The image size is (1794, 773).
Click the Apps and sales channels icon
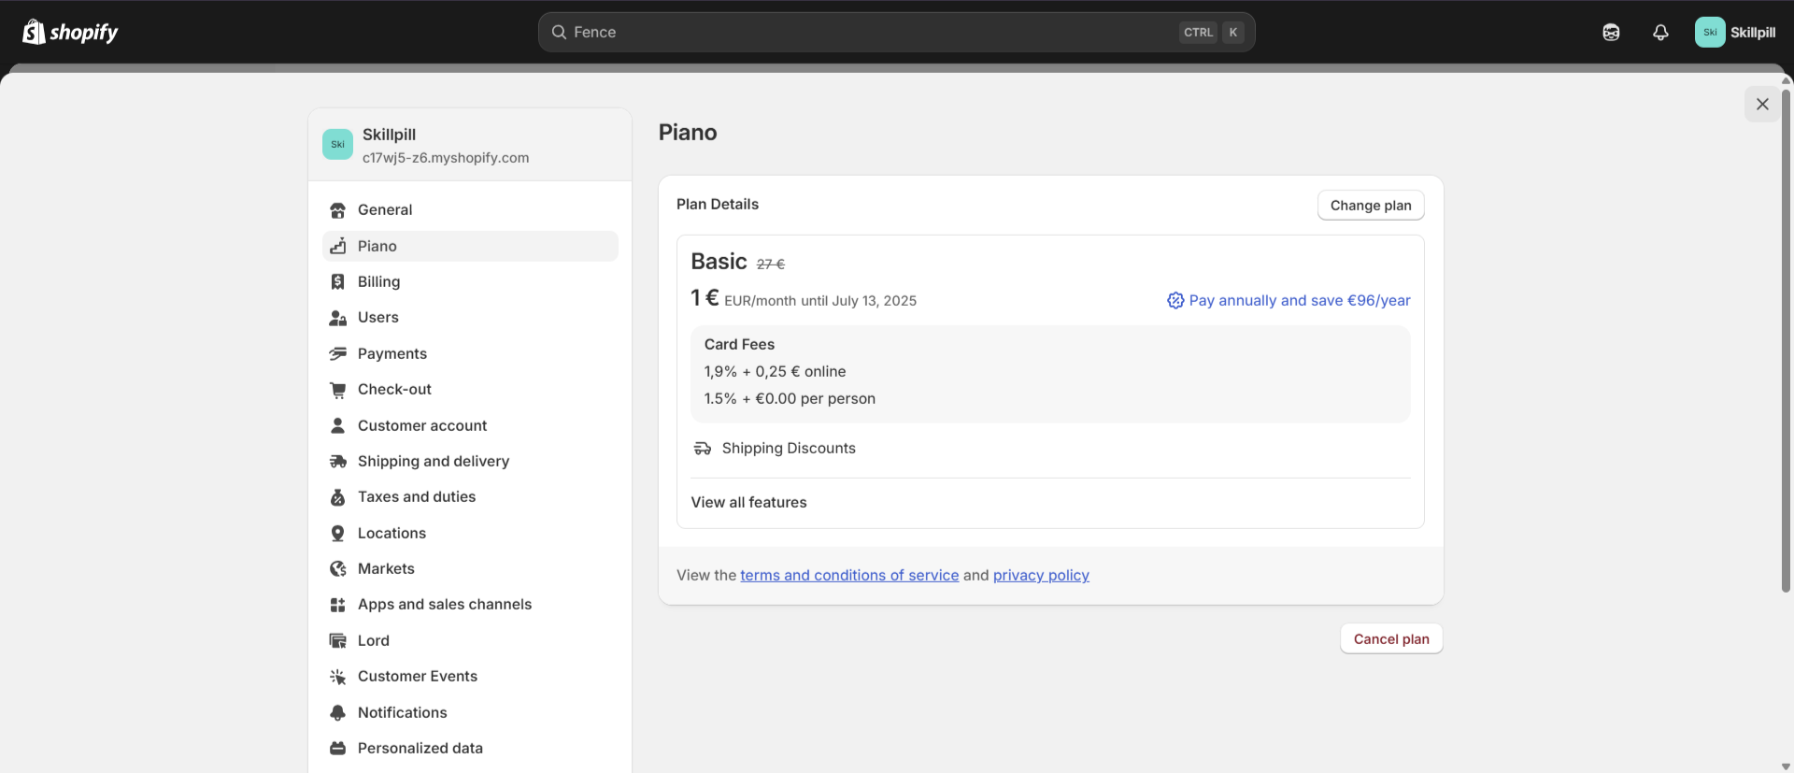pos(338,605)
